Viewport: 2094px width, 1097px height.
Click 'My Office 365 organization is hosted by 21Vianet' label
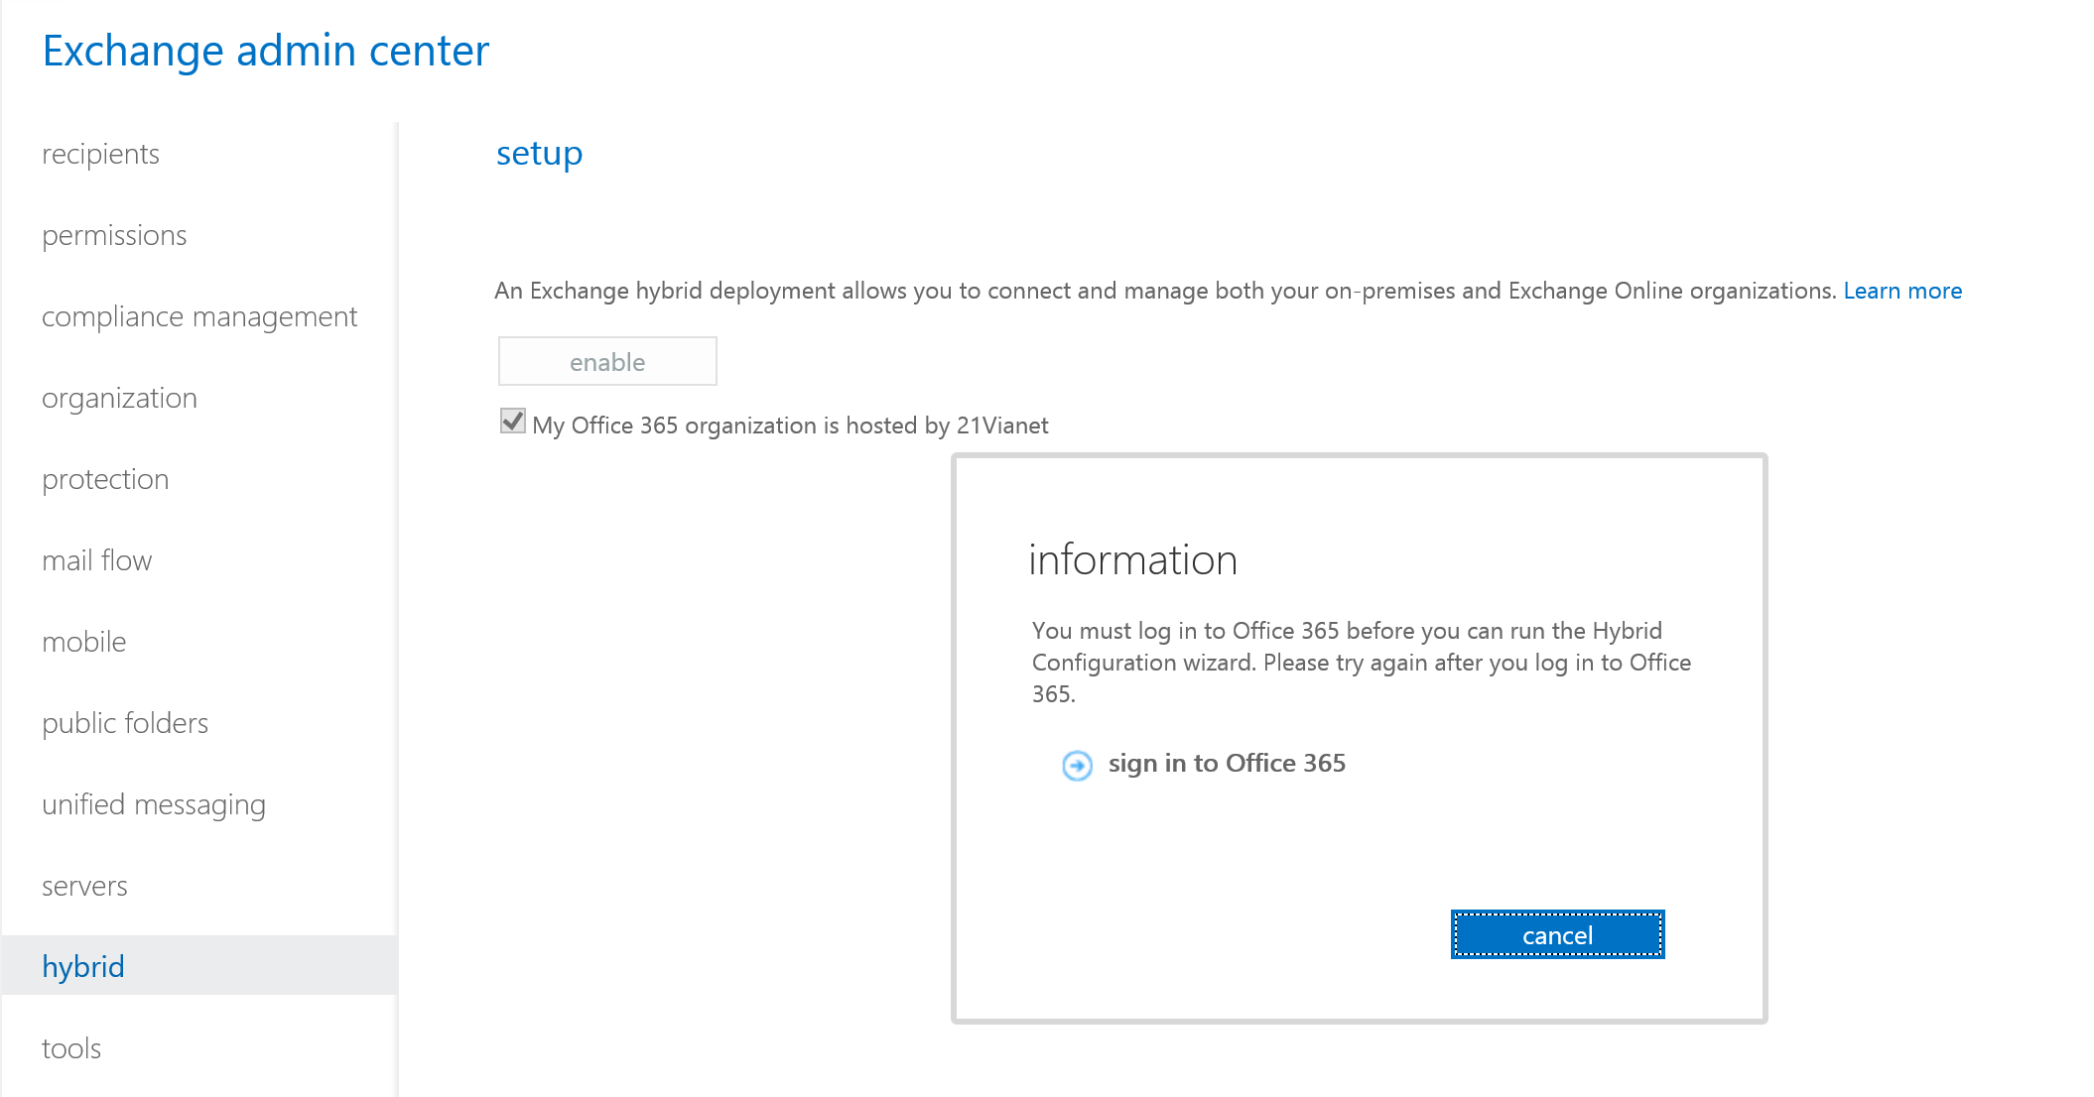click(790, 426)
